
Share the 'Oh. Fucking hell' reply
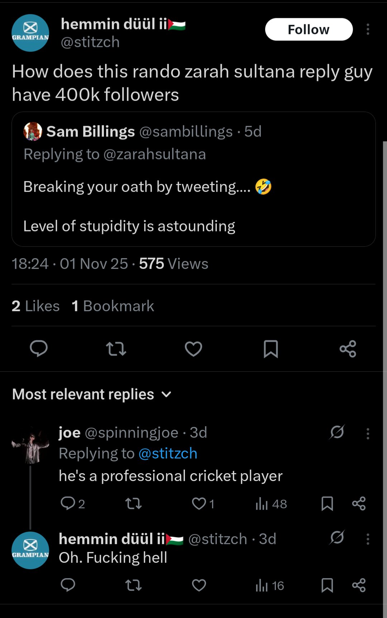pyautogui.click(x=359, y=585)
